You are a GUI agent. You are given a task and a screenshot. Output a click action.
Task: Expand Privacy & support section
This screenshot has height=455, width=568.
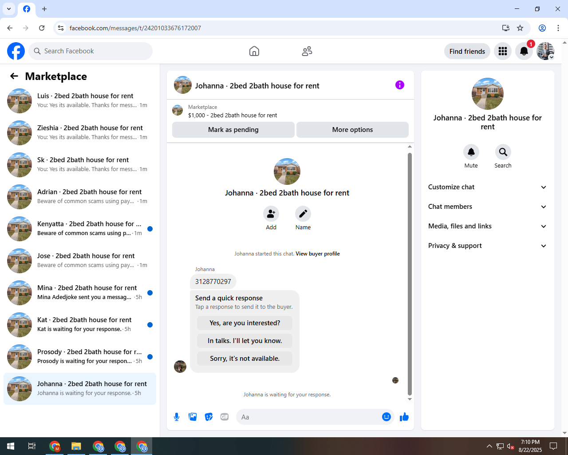click(x=487, y=246)
